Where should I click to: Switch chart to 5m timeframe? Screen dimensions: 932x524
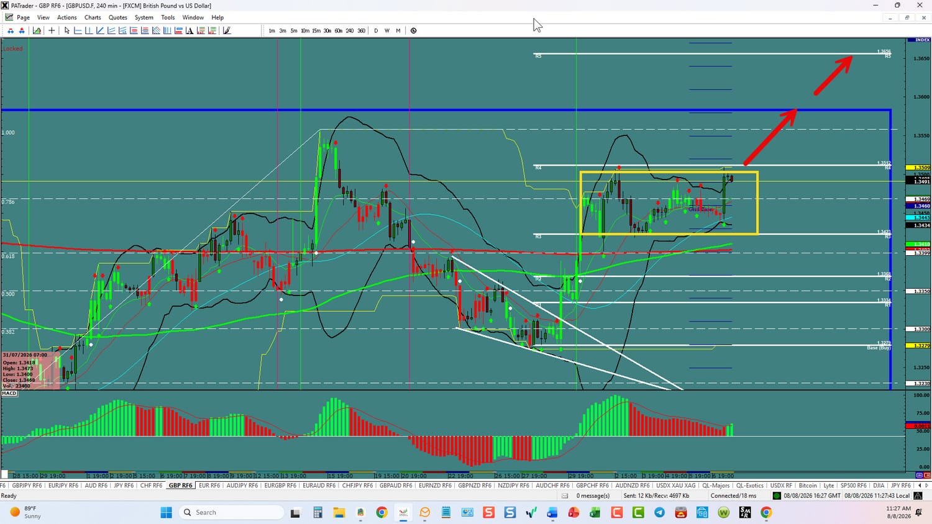click(294, 30)
